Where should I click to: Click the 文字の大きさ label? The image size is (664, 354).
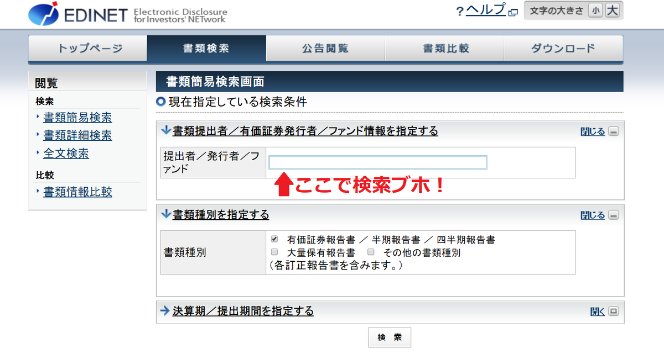point(557,10)
